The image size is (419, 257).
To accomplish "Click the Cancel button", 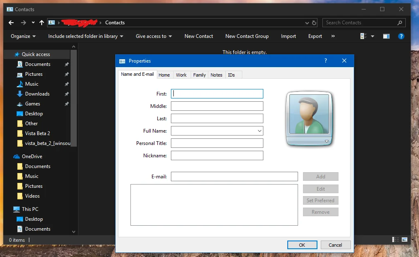I will 335,245.
